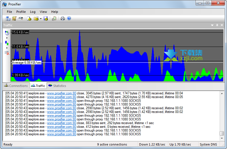The width and height of the screenshot is (227, 149).
Task: Select the Traffic tab
Action: point(38,86)
